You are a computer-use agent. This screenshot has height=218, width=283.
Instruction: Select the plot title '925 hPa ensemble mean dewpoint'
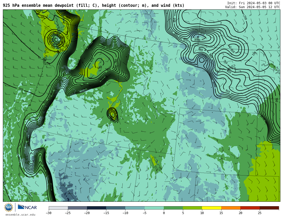click(x=38, y=6)
